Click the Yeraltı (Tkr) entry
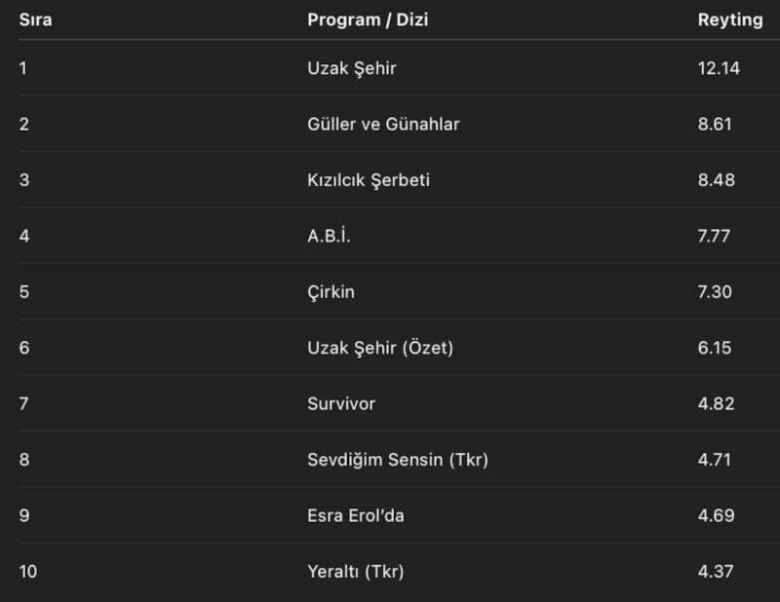The image size is (780, 602). tap(355, 572)
